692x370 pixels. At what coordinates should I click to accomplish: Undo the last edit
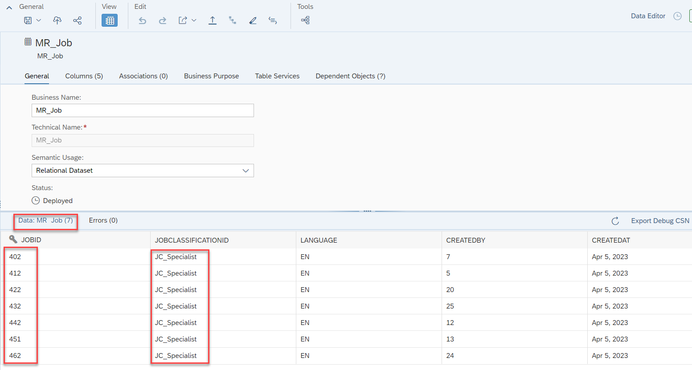(x=142, y=20)
